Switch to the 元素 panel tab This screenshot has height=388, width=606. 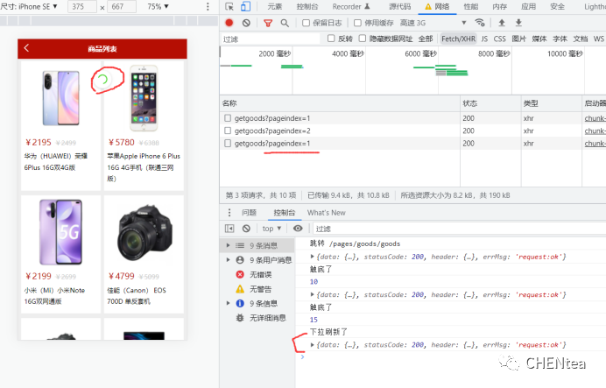coord(275,7)
